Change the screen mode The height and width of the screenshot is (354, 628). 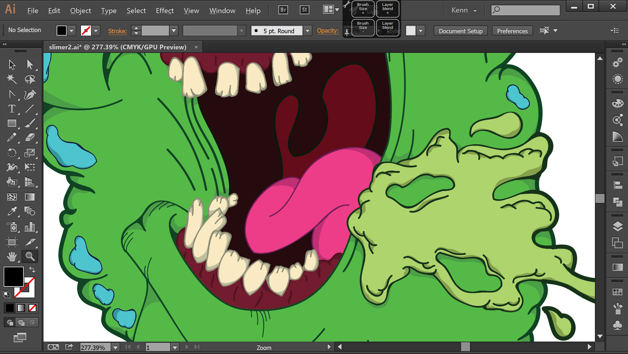20,337
